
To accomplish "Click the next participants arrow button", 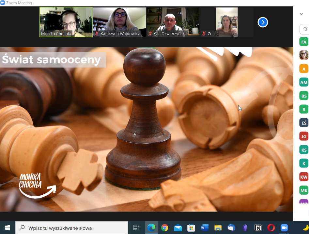I will tap(263, 22).
